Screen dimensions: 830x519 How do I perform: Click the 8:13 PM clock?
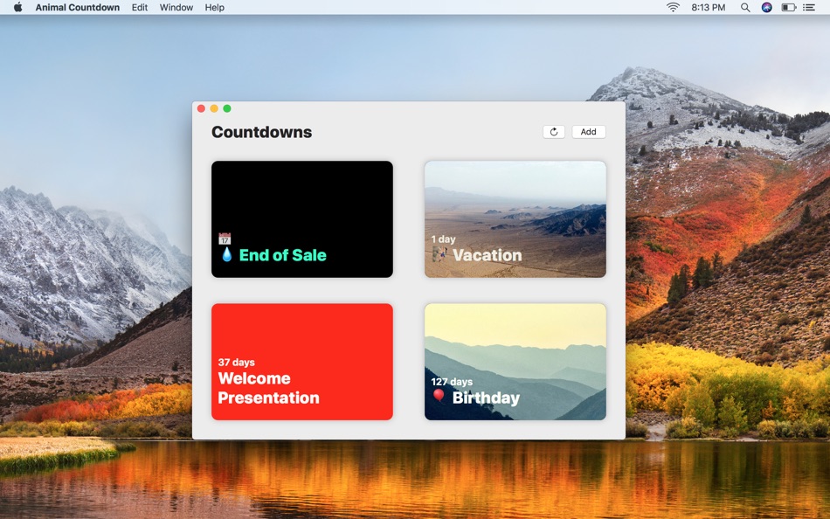pyautogui.click(x=709, y=7)
